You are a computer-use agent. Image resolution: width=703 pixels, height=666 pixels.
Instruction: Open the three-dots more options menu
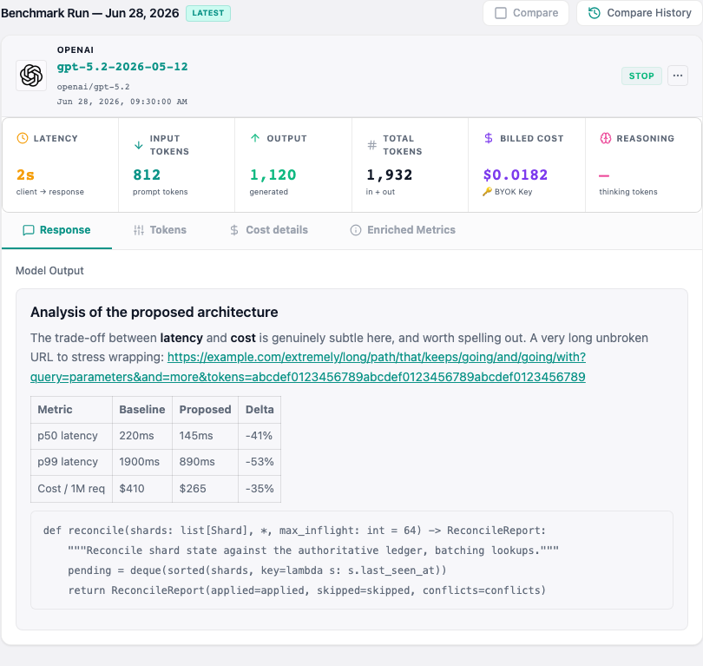click(x=678, y=76)
